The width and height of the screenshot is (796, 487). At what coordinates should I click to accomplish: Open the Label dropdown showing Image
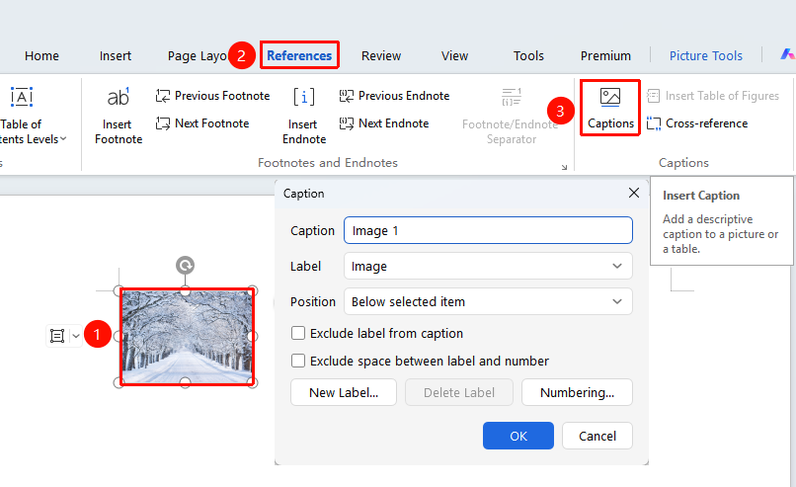[x=488, y=266]
